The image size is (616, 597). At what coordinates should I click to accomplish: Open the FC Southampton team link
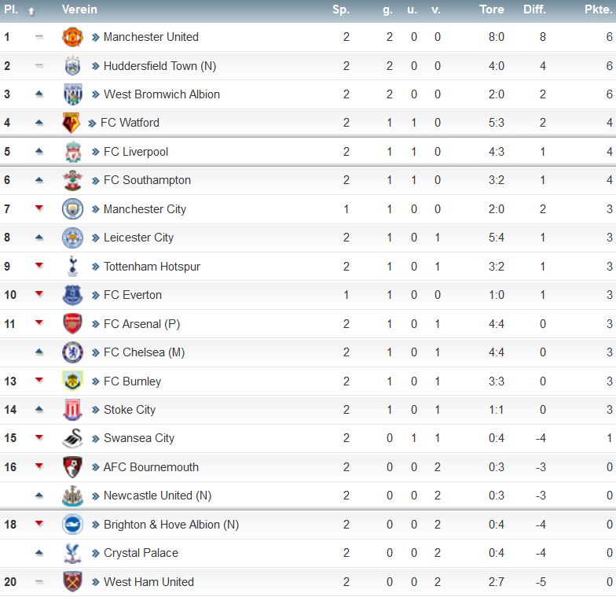point(147,180)
